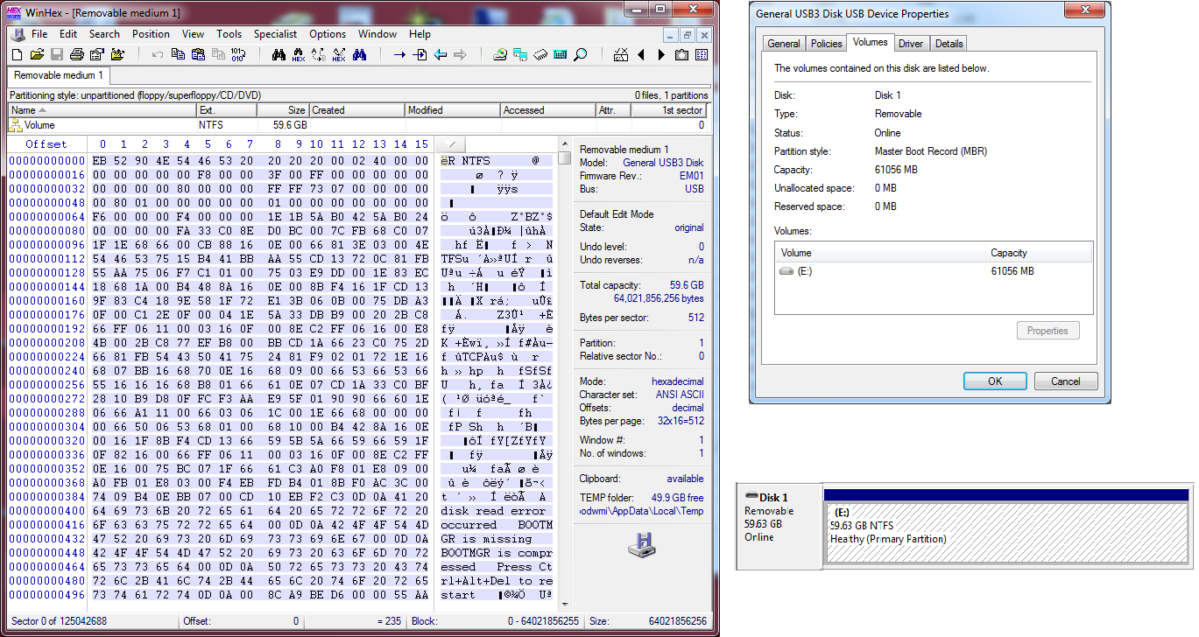Open the Properties icon beside the printer
The height and width of the screenshot is (637, 1199).
97,54
